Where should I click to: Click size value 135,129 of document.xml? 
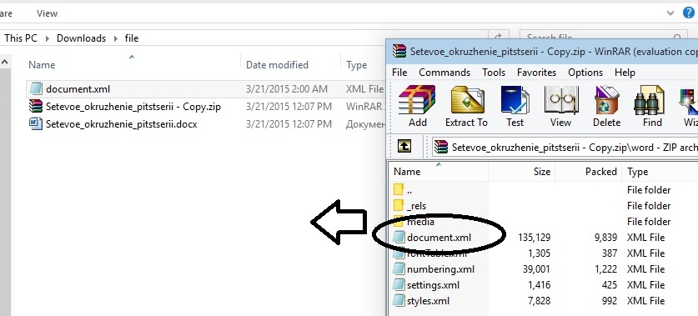tap(534, 238)
